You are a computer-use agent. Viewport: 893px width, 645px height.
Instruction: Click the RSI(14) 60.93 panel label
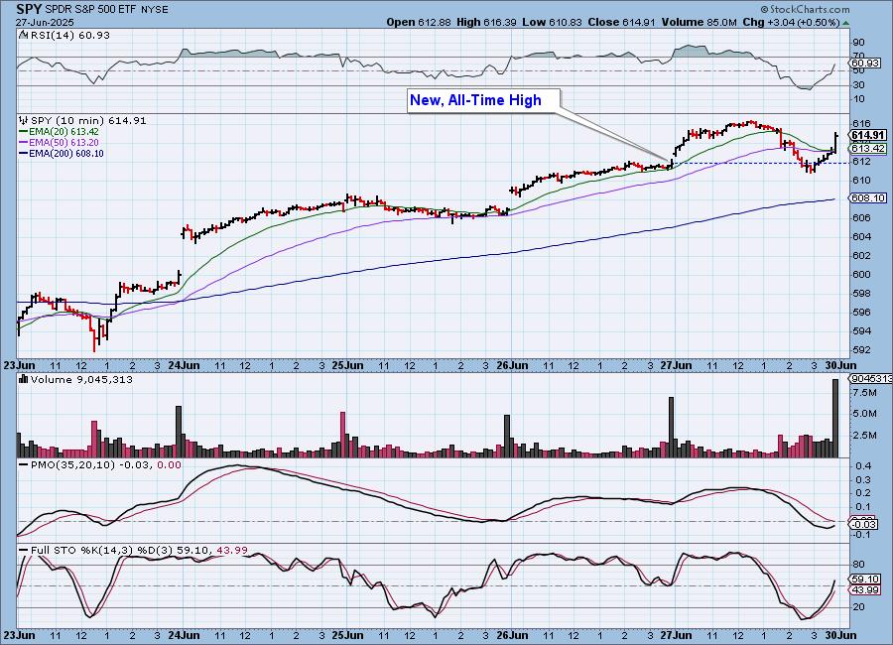click(69, 35)
